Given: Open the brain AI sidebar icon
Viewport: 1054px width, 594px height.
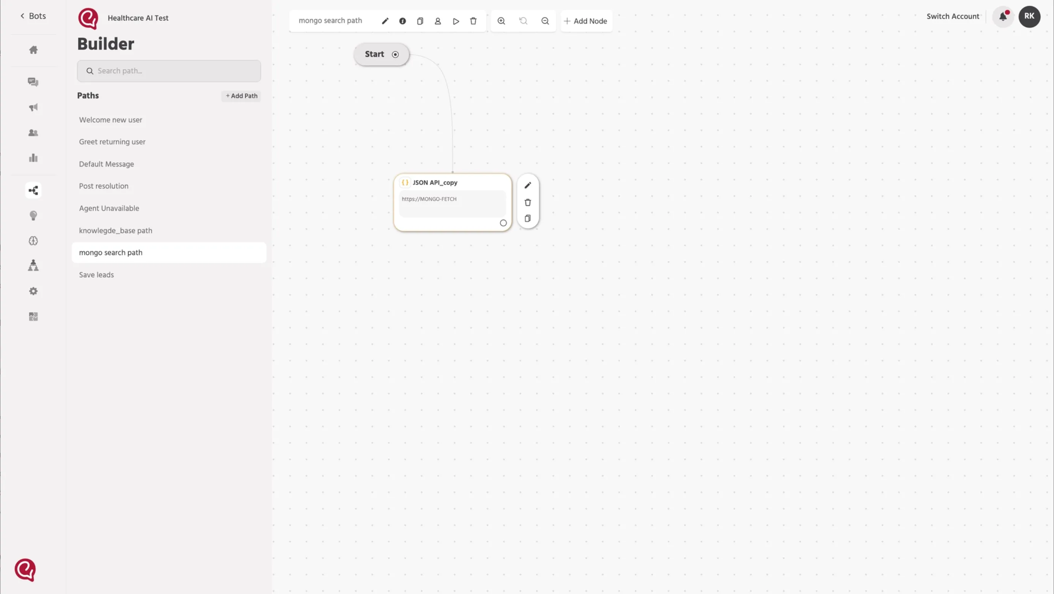Looking at the screenshot, I should pos(33,241).
